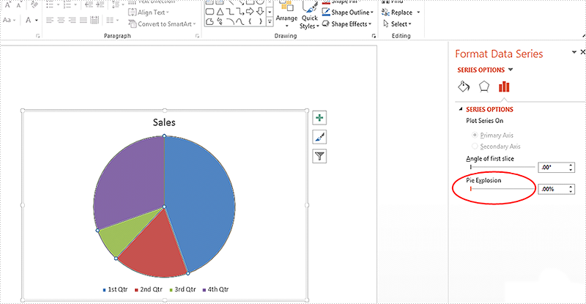Open the Select dropdown in Editing
The image size is (586, 304).
397,24
